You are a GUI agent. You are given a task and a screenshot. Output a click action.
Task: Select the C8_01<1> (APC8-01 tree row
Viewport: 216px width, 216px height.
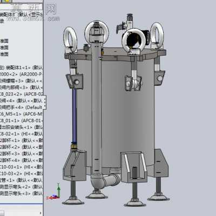21,120
